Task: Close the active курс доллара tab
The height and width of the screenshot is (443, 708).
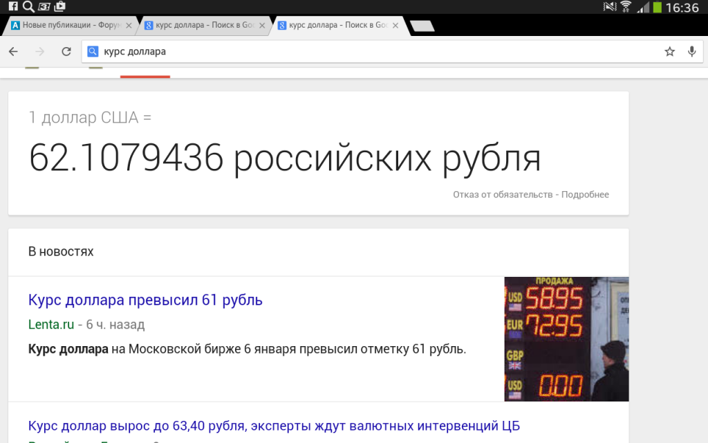Action: click(395, 26)
